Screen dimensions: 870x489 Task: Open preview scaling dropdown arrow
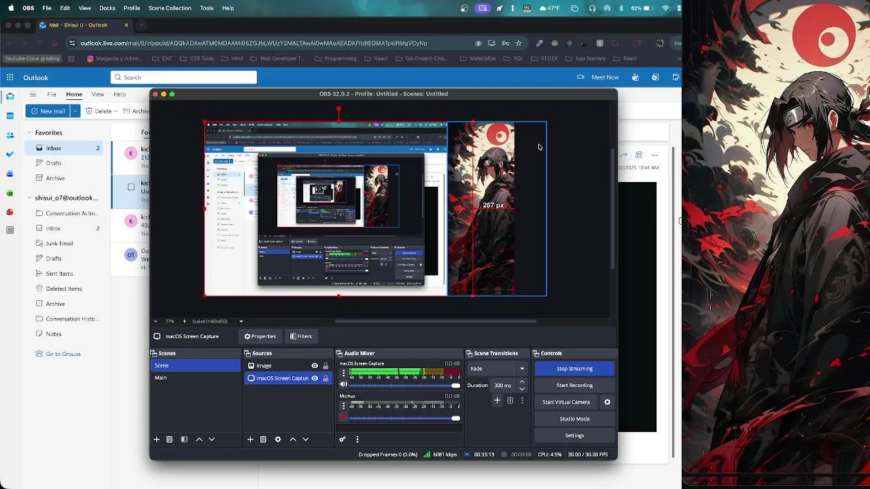pos(241,321)
